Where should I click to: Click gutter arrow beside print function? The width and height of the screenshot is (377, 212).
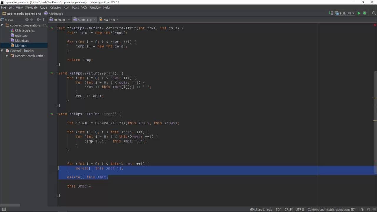coord(52,73)
